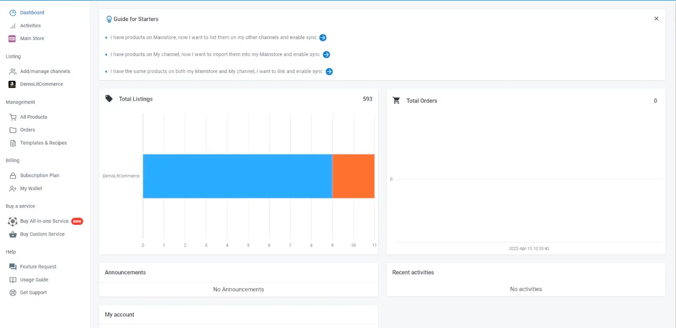Open My Wallet
Image resolution: width=676 pixels, height=328 pixels.
(31, 189)
